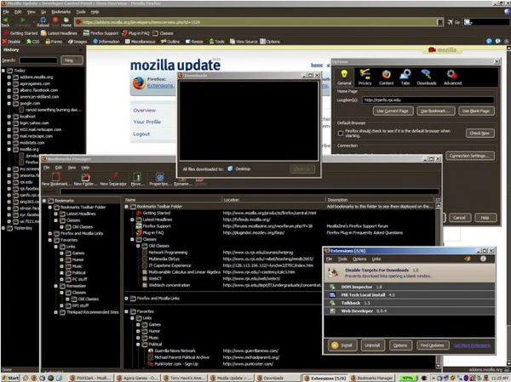This screenshot has height=382, width=511.
Task: Click Properties icon in Bookmarks Manager
Action: [x=160, y=180]
